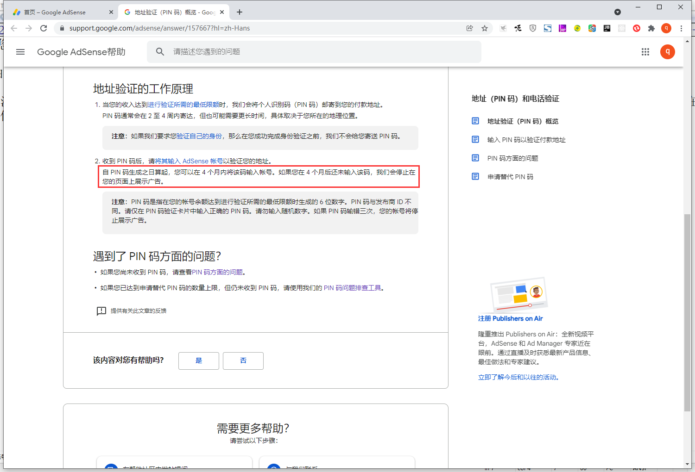Open the hamburger main menu
This screenshot has height=472, width=695.
point(20,52)
